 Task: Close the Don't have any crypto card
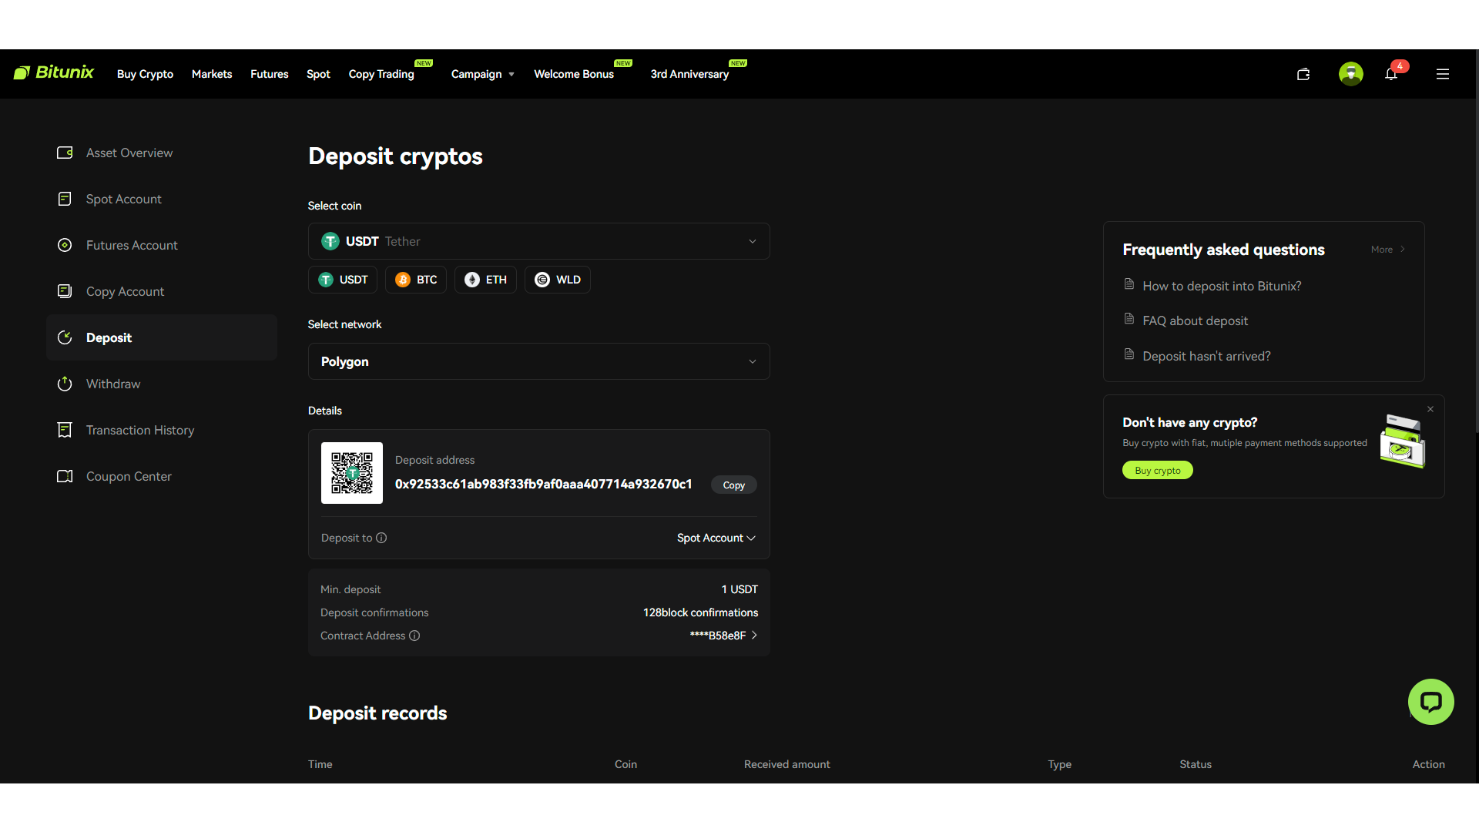click(1430, 409)
